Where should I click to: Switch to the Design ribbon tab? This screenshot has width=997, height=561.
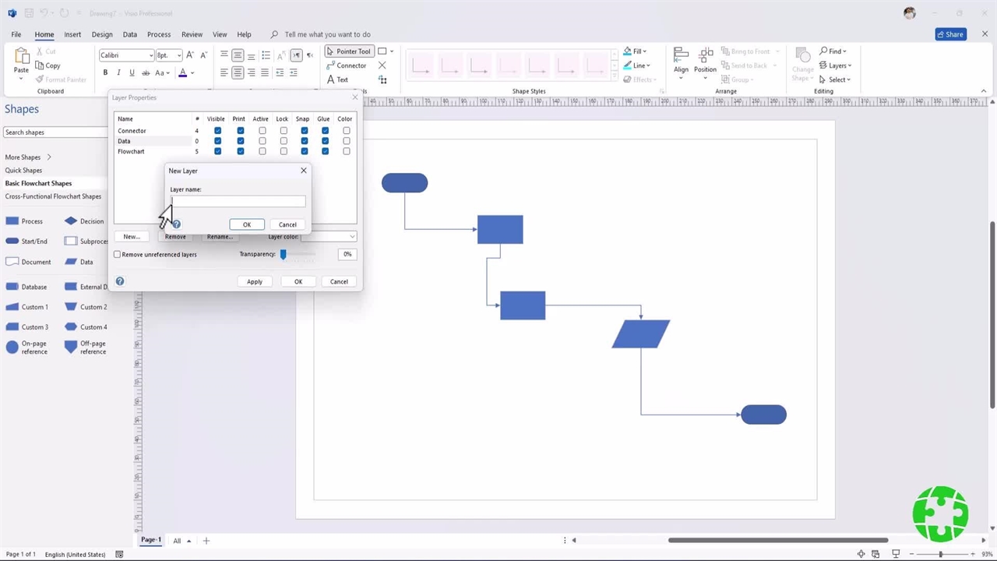pos(102,34)
